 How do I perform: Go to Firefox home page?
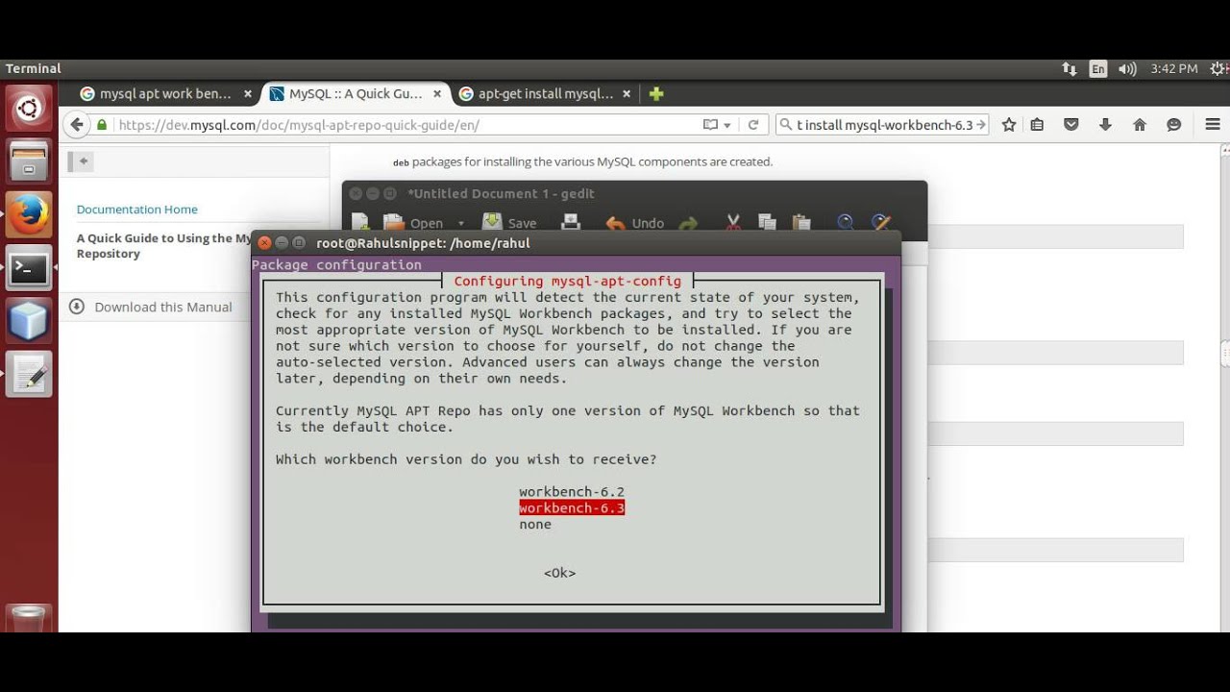click(x=1140, y=125)
